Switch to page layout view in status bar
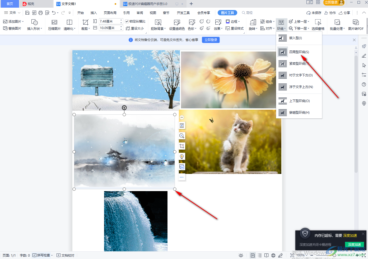 pyautogui.click(x=253, y=255)
